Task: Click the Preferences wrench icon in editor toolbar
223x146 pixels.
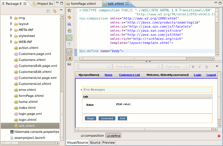Action: 69,11
